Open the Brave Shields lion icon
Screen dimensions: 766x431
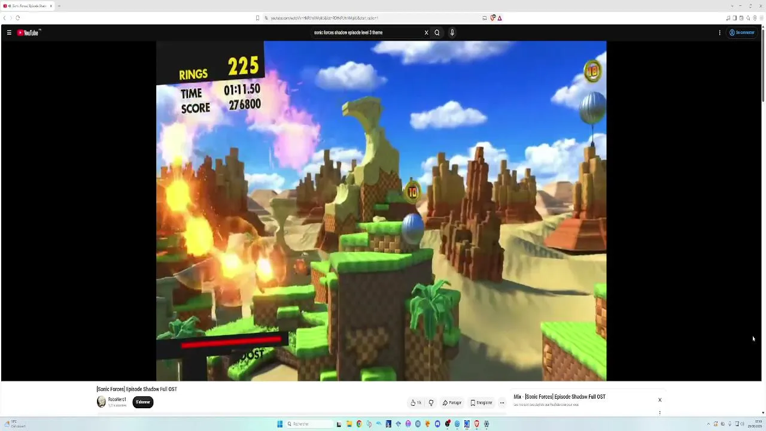493,18
